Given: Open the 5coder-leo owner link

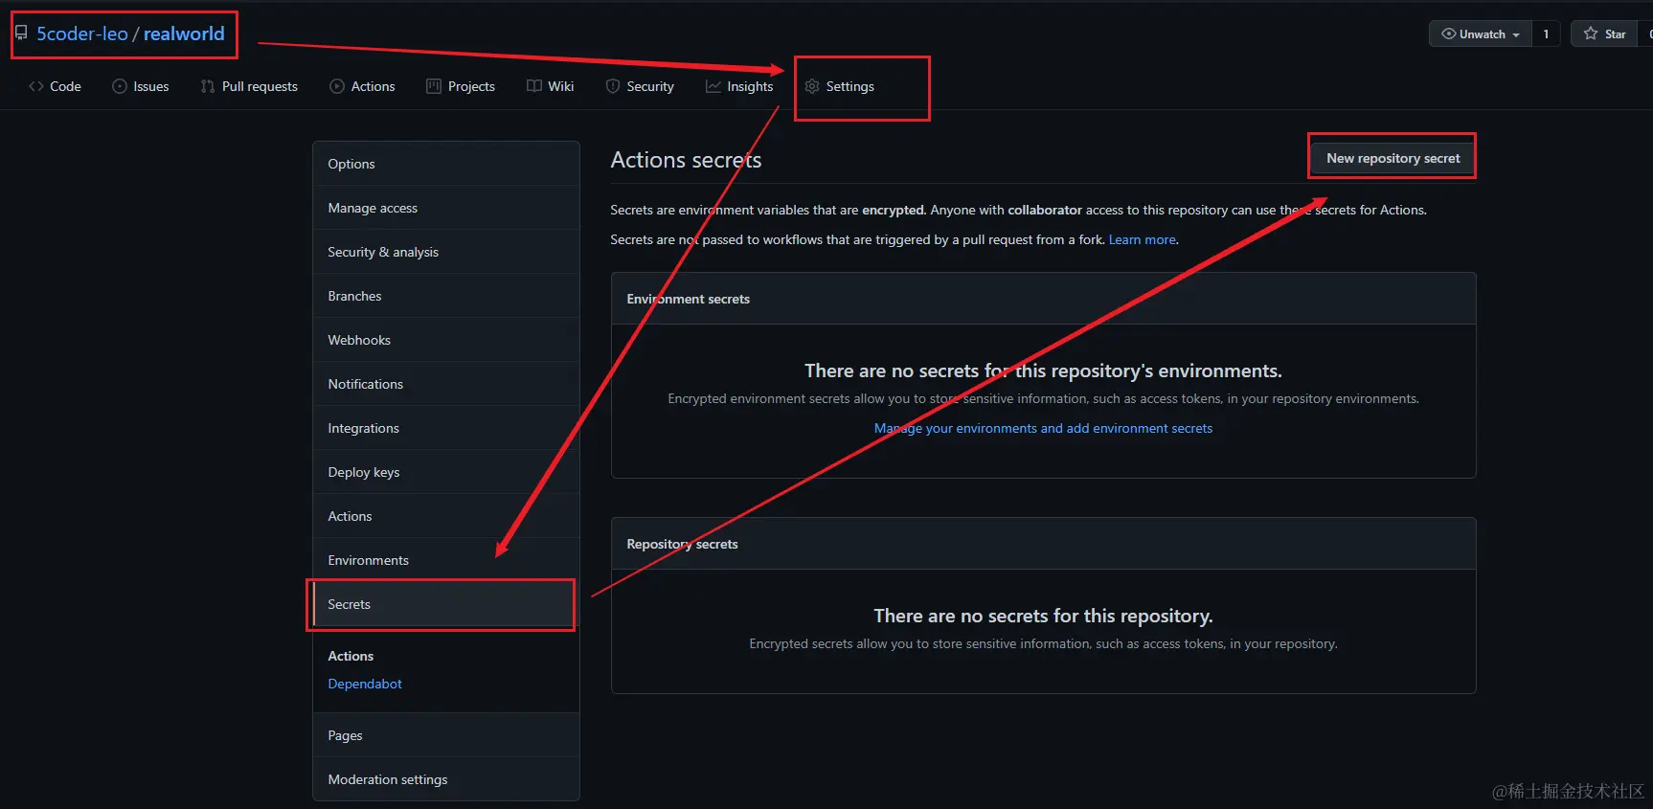Looking at the screenshot, I should coord(82,34).
